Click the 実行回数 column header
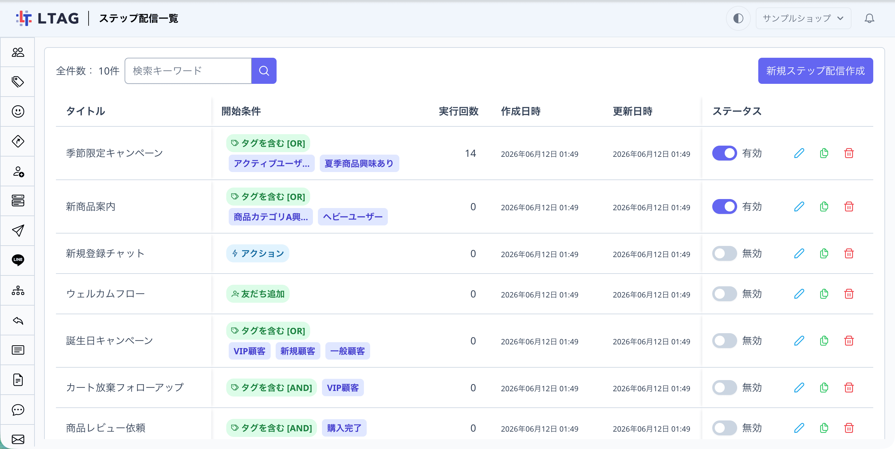895x449 pixels. pos(458,111)
